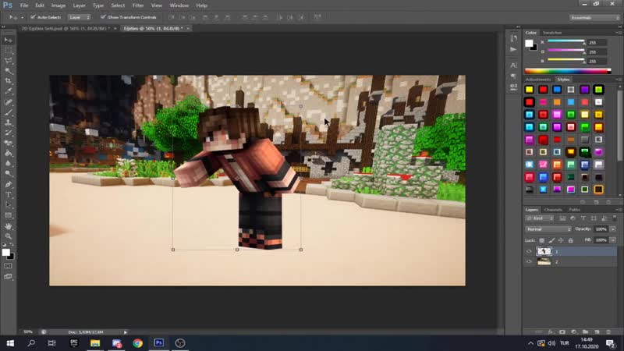Select the Zoom tool
The image size is (624, 351).
pos(8,236)
